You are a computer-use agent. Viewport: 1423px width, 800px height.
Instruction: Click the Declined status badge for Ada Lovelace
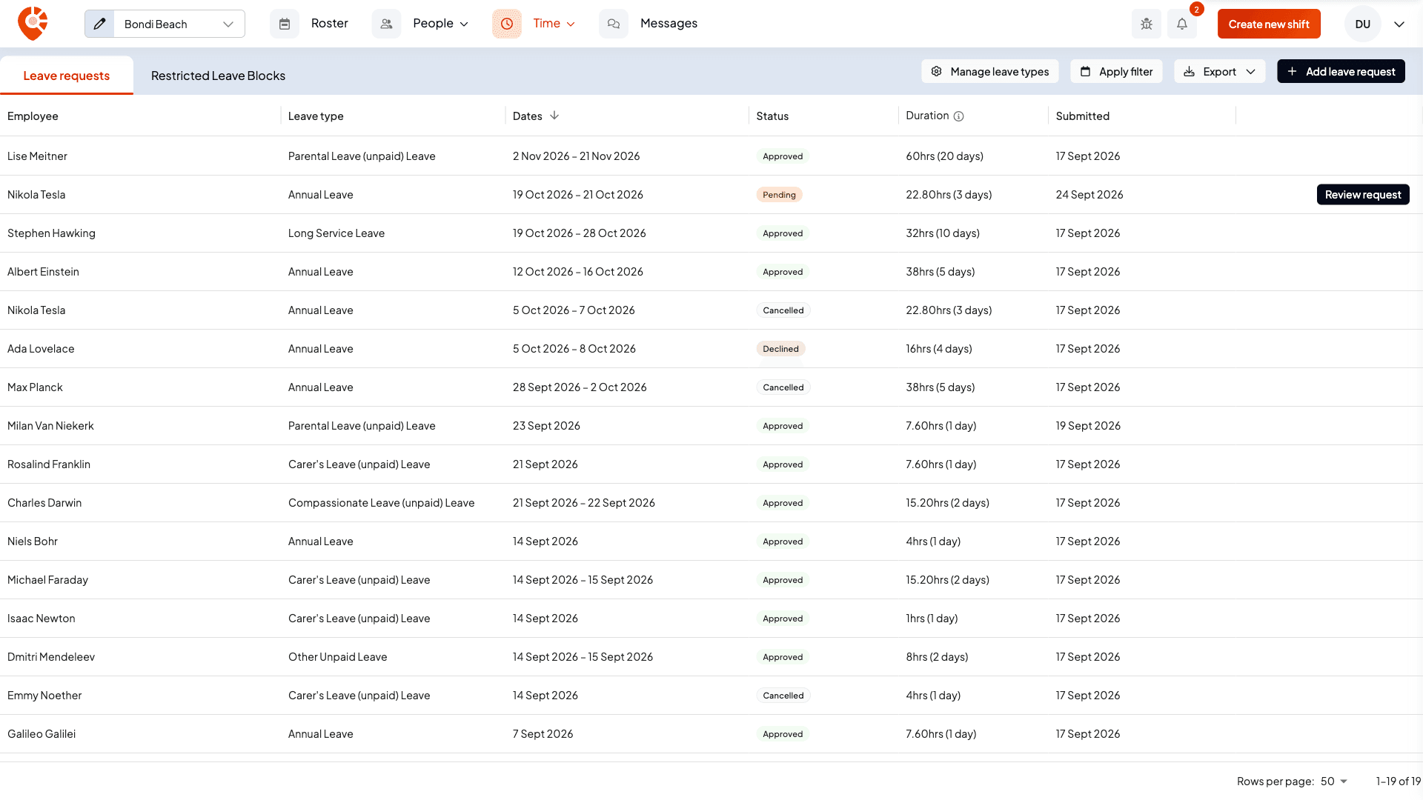tap(780, 349)
